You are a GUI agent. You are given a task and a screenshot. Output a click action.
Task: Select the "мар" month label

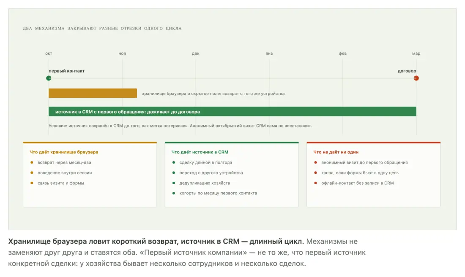(416, 54)
